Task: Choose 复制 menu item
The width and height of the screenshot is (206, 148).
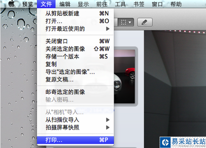Action: 76,64
